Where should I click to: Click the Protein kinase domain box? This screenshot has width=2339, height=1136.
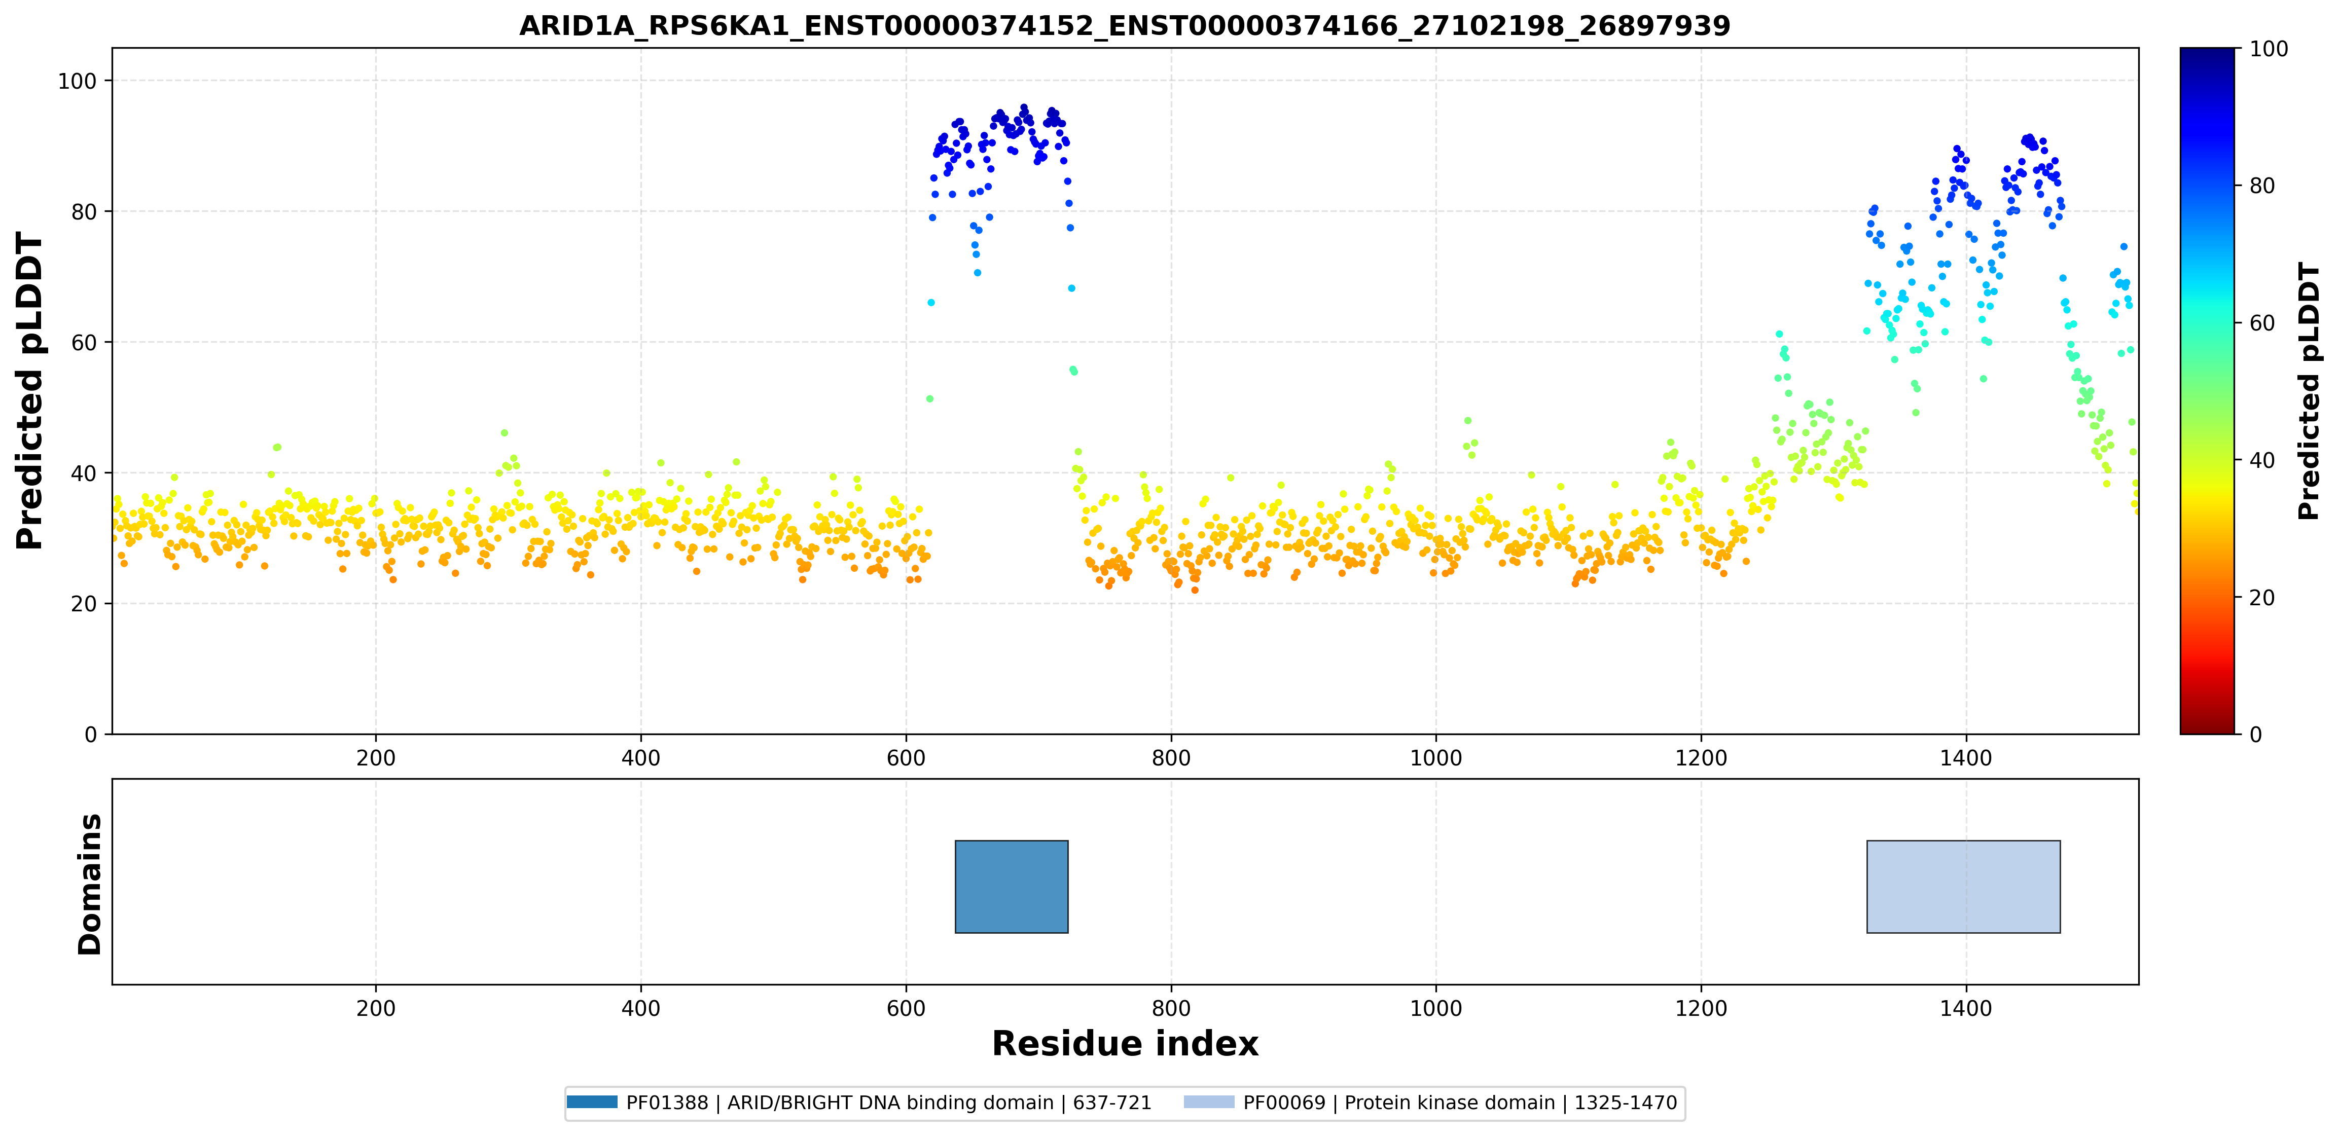1963,886
